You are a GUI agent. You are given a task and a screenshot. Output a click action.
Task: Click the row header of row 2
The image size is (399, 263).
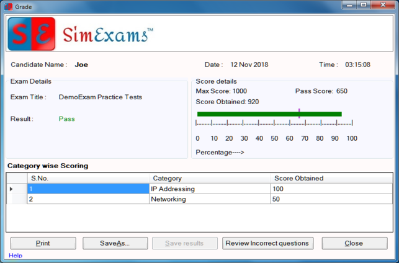17,199
